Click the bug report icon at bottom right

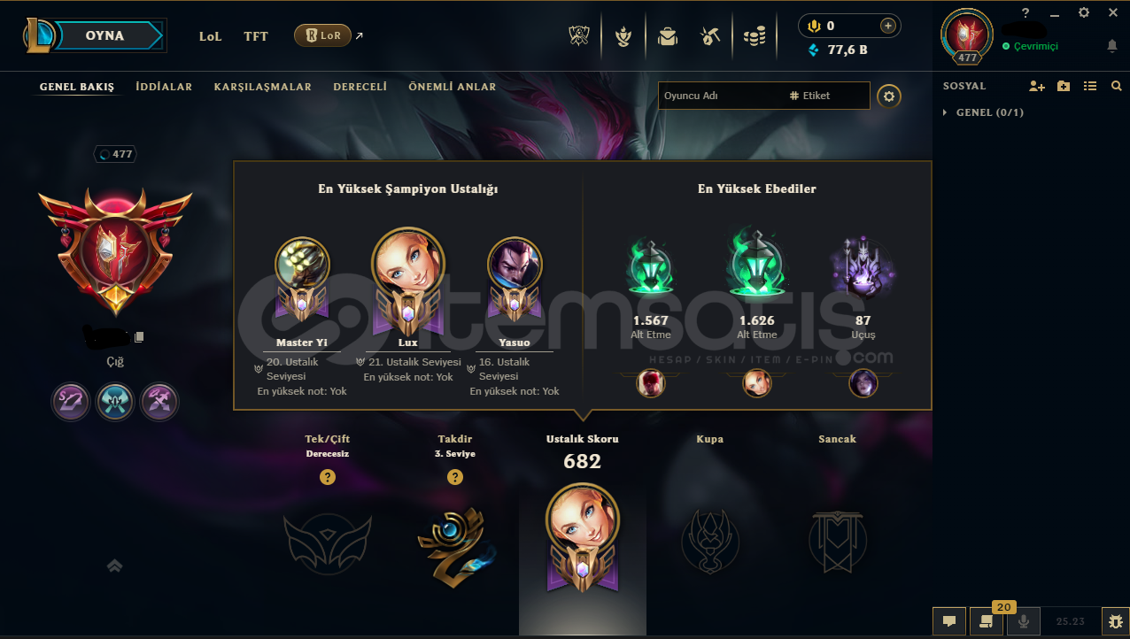[1115, 621]
